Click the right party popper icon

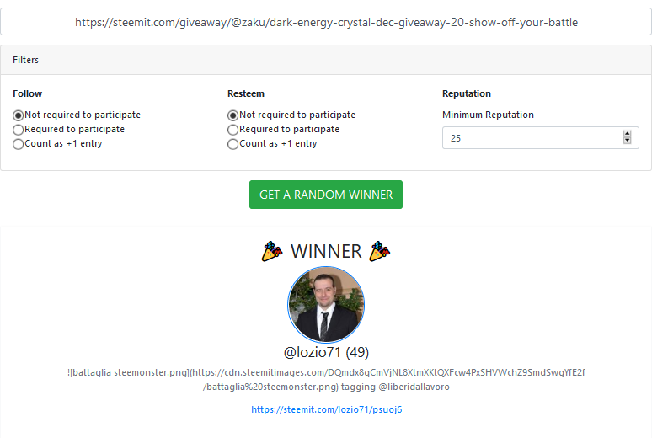coord(380,251)
